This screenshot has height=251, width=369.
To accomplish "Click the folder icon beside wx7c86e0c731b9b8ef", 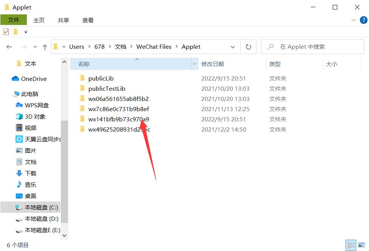I will [82, 108].
